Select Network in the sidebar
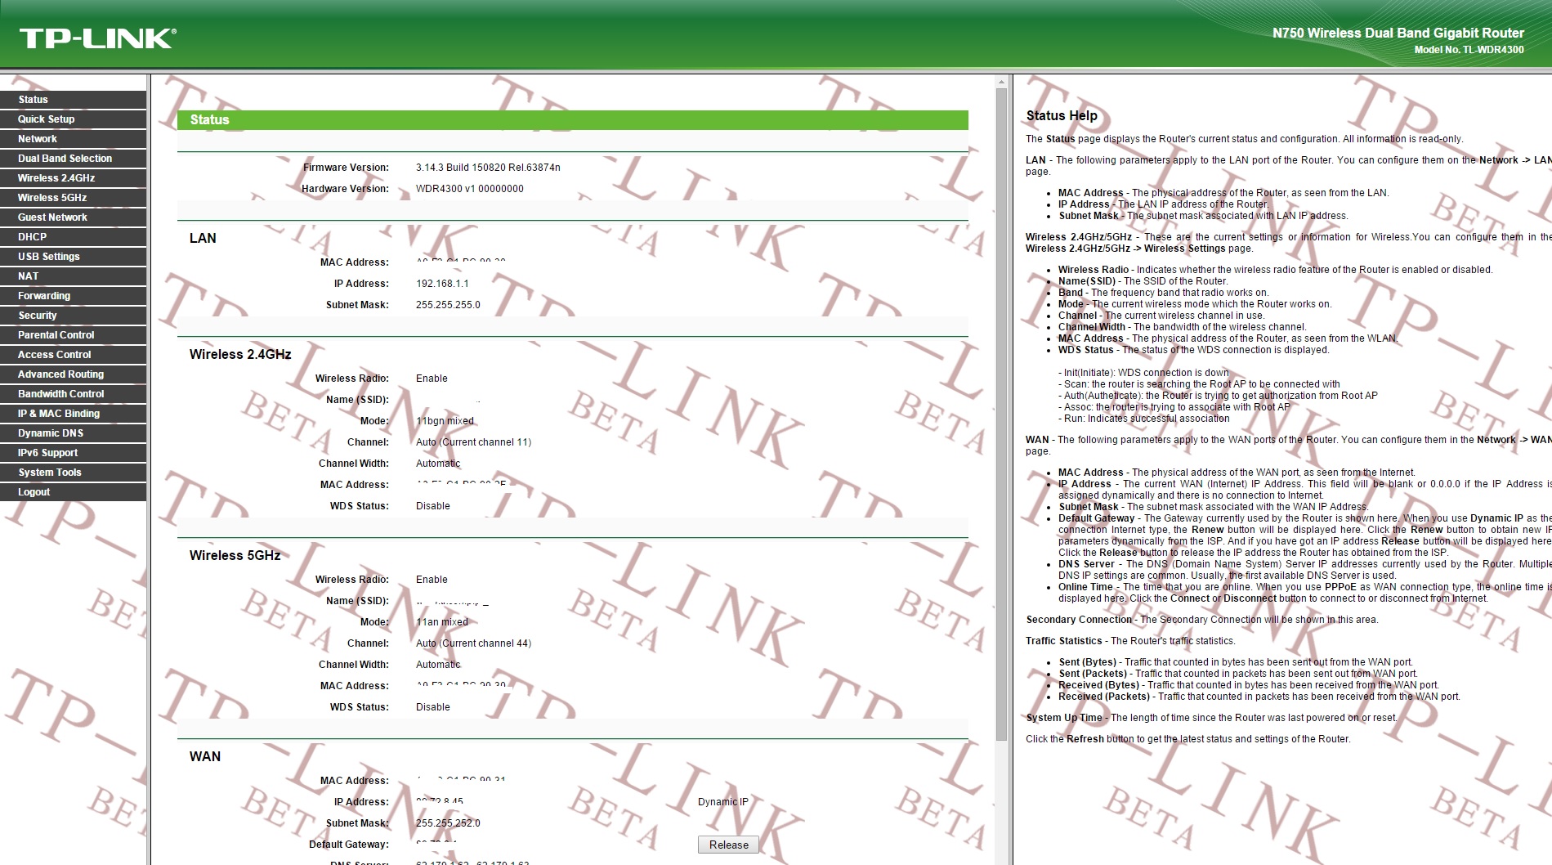Image resolution: width=1552 pixels, height=865 pixels. 38,139
